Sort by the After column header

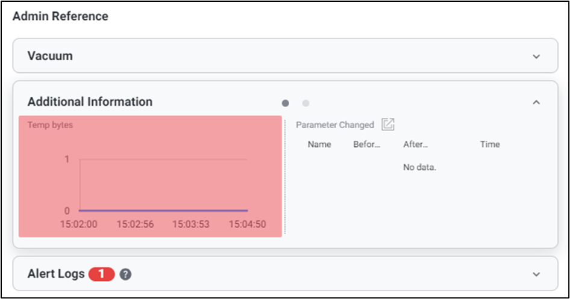point(415,144)
